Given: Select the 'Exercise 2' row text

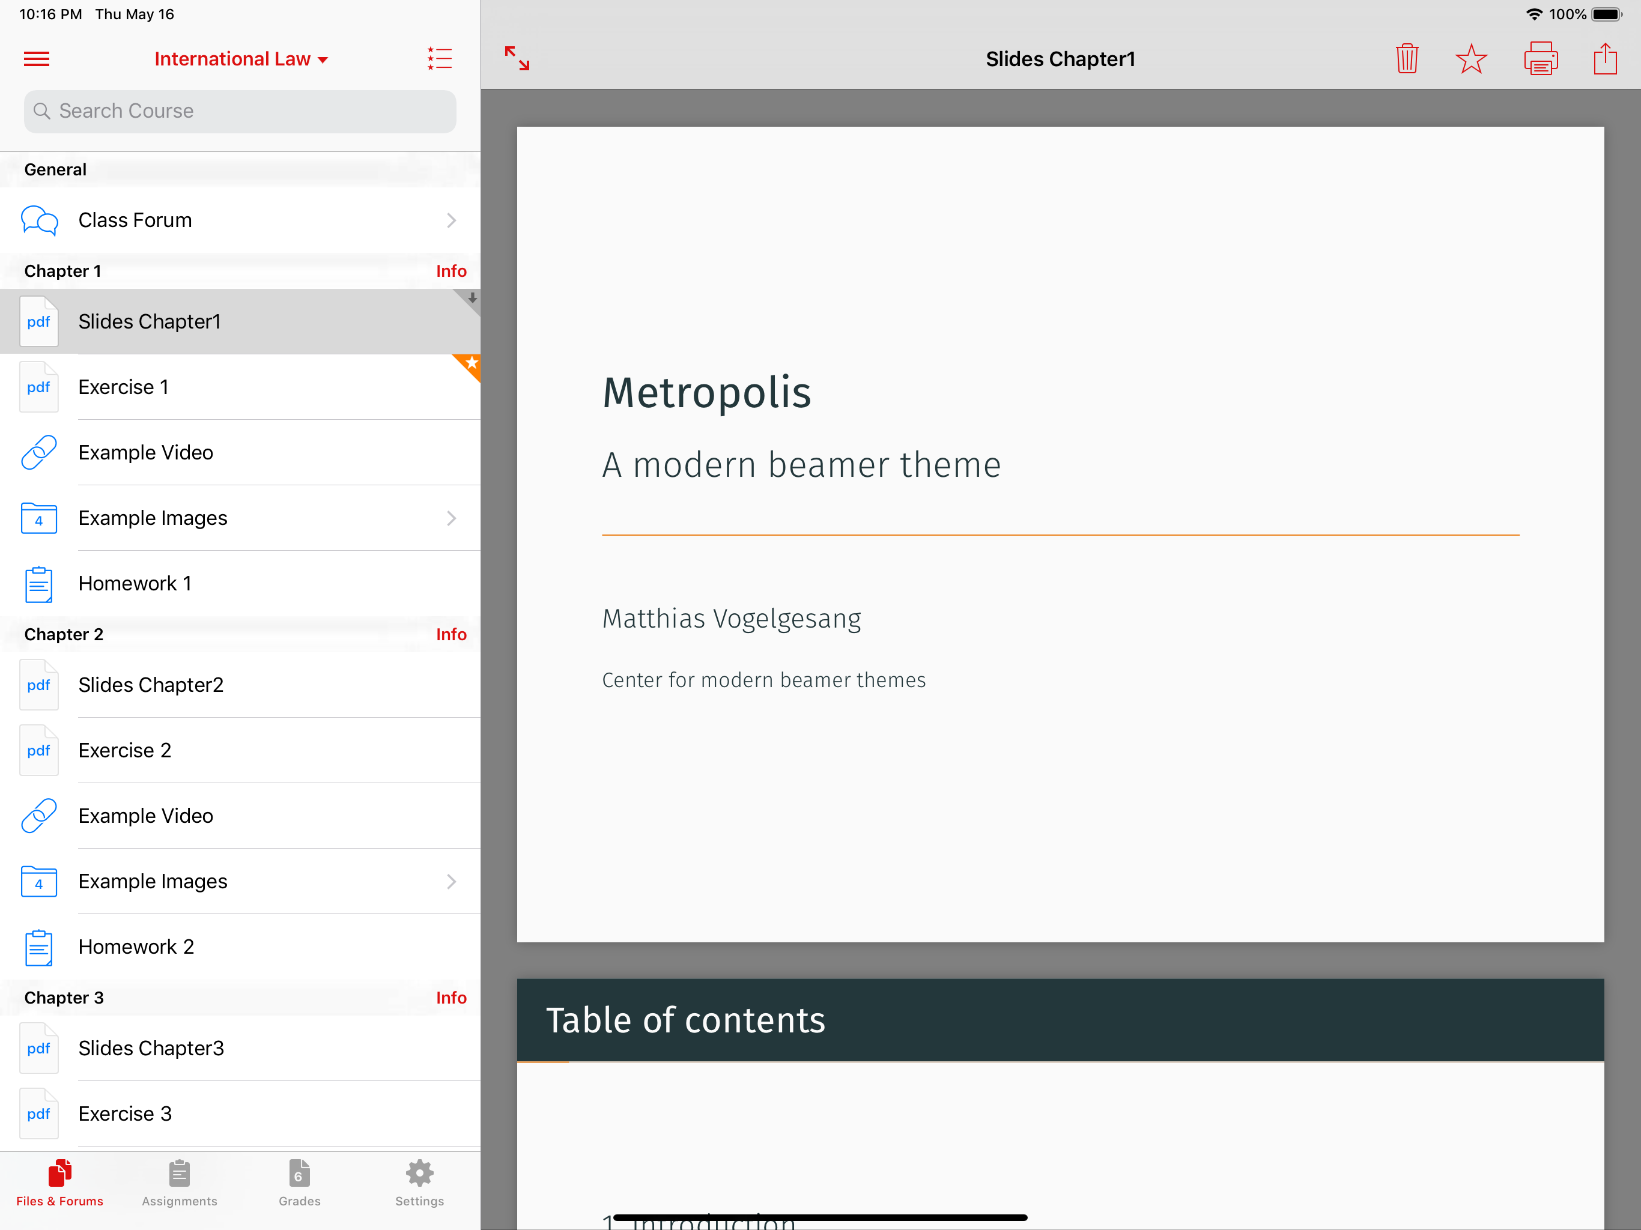Looking at the screenshot, I should [124, 750].
